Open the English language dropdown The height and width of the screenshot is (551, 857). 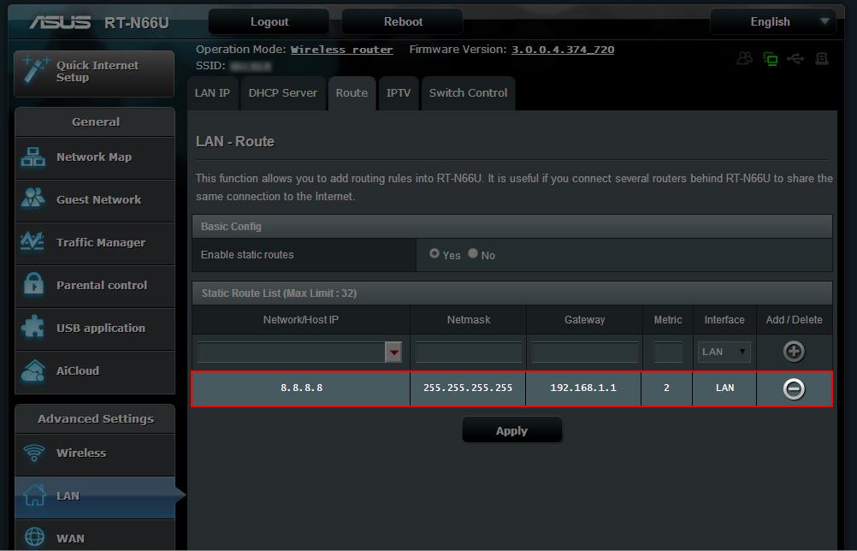pyautogui.click(x=773, y=22)
